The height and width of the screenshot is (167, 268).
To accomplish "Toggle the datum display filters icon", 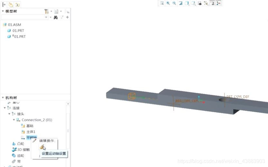I will click(x=206, y=3).
